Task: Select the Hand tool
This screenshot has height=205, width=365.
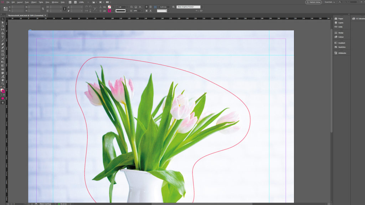Action: coord(2,80)
